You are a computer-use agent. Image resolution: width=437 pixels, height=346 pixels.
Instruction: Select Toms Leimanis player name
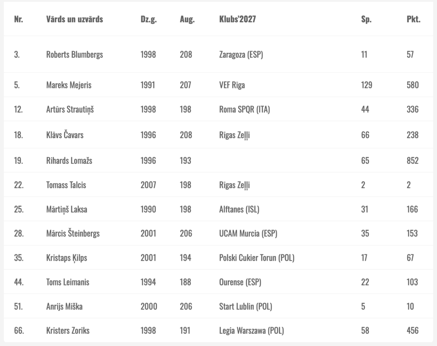click(x=67, y=282)
